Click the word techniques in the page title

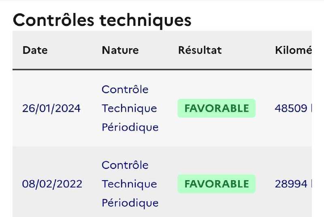(x=145, y=21)
